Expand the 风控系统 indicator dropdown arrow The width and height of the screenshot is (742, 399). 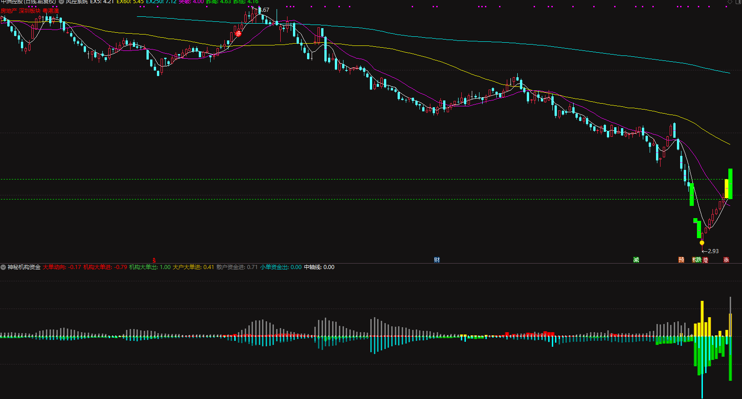click(61, 2)
